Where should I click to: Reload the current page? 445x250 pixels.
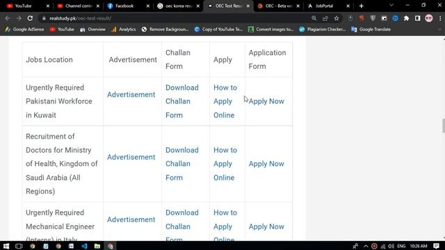pos(30,18)
